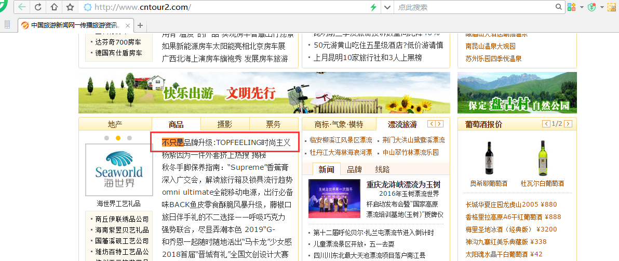The height and width of the screenshot is (261, 619).
Task: Select the 品牌 sub-tab
Action: click(355, 170)
